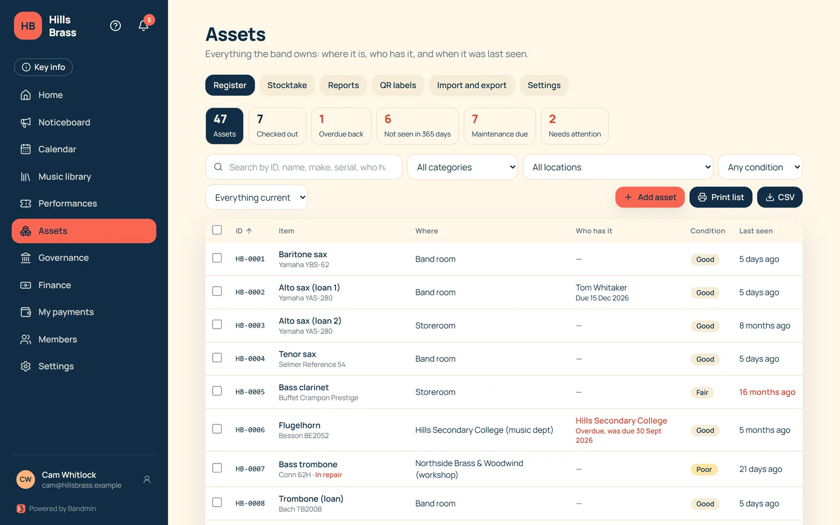Open the help question mark icon
This screenshot has height=525, width=840.
pyautogui.click(x=115, y=26)
